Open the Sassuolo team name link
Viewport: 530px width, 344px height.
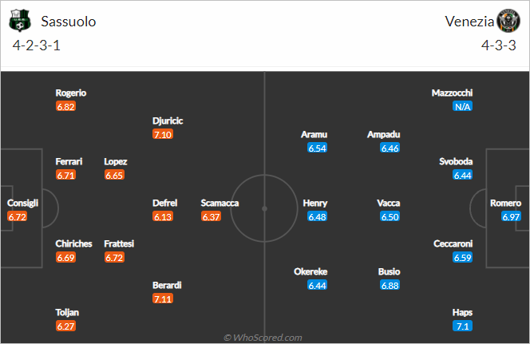pos(69,22)
